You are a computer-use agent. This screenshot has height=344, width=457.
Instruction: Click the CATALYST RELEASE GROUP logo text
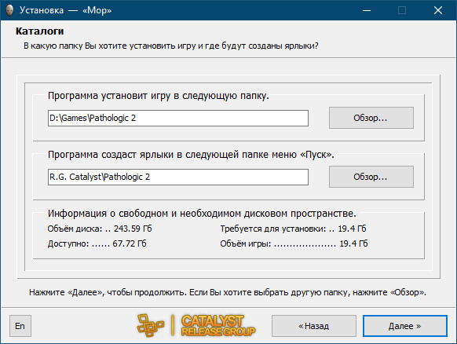pos(218,326)
